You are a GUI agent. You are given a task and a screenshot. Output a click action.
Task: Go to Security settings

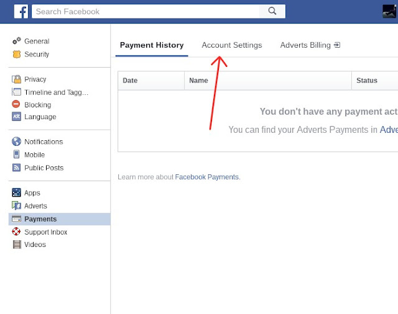(x=37, y=54)
